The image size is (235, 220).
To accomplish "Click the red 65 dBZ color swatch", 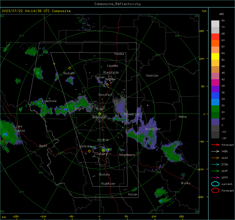I will [x=215, y=37].
